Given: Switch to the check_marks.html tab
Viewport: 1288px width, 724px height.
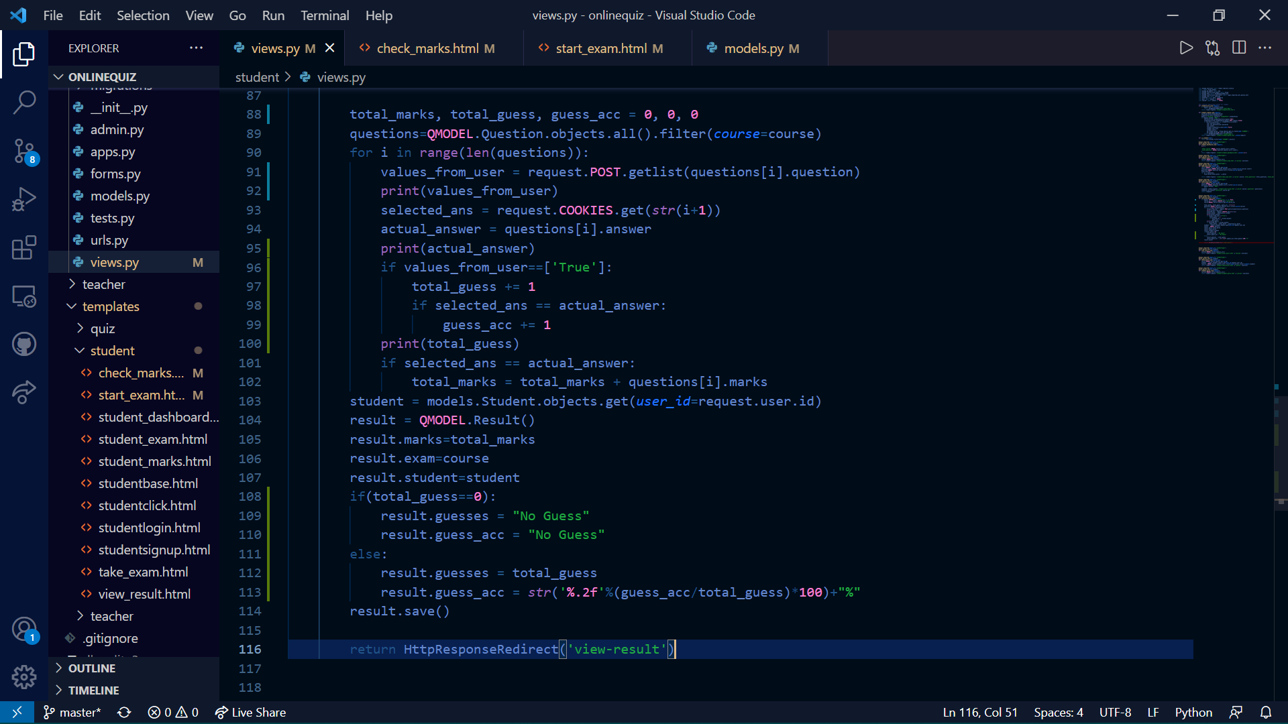Looking at the screenshot, I should tap(427, 48).
